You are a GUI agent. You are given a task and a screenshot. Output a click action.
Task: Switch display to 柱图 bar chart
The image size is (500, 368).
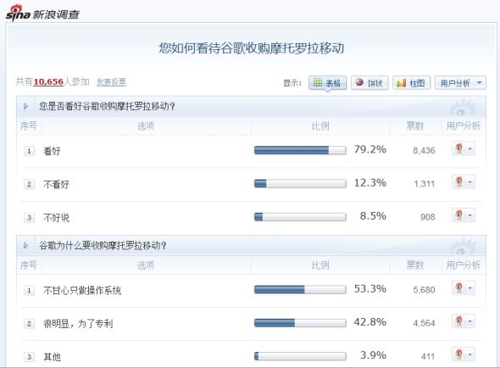pos(411,83)
